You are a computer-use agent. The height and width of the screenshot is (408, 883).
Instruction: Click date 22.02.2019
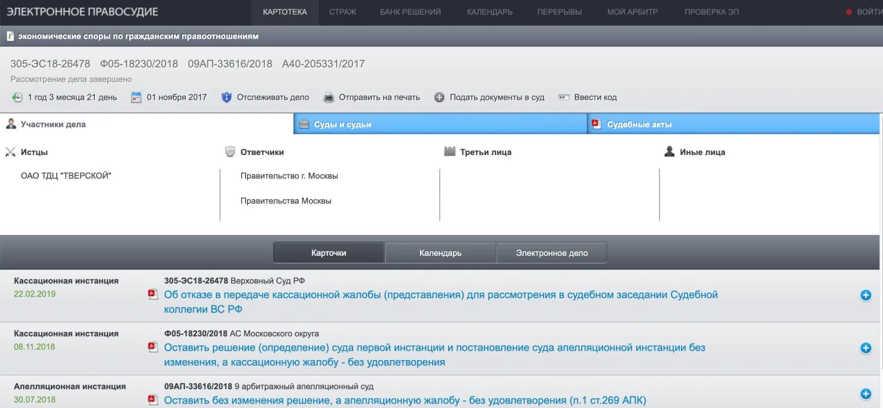click(35, 294)
